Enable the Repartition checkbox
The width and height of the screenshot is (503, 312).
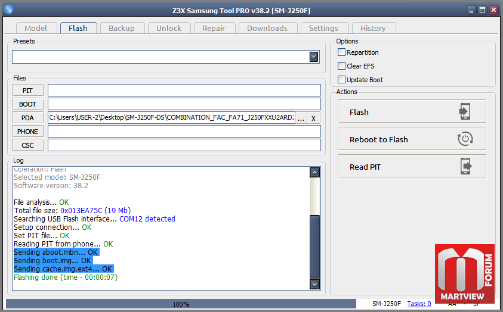coord(342,52)
